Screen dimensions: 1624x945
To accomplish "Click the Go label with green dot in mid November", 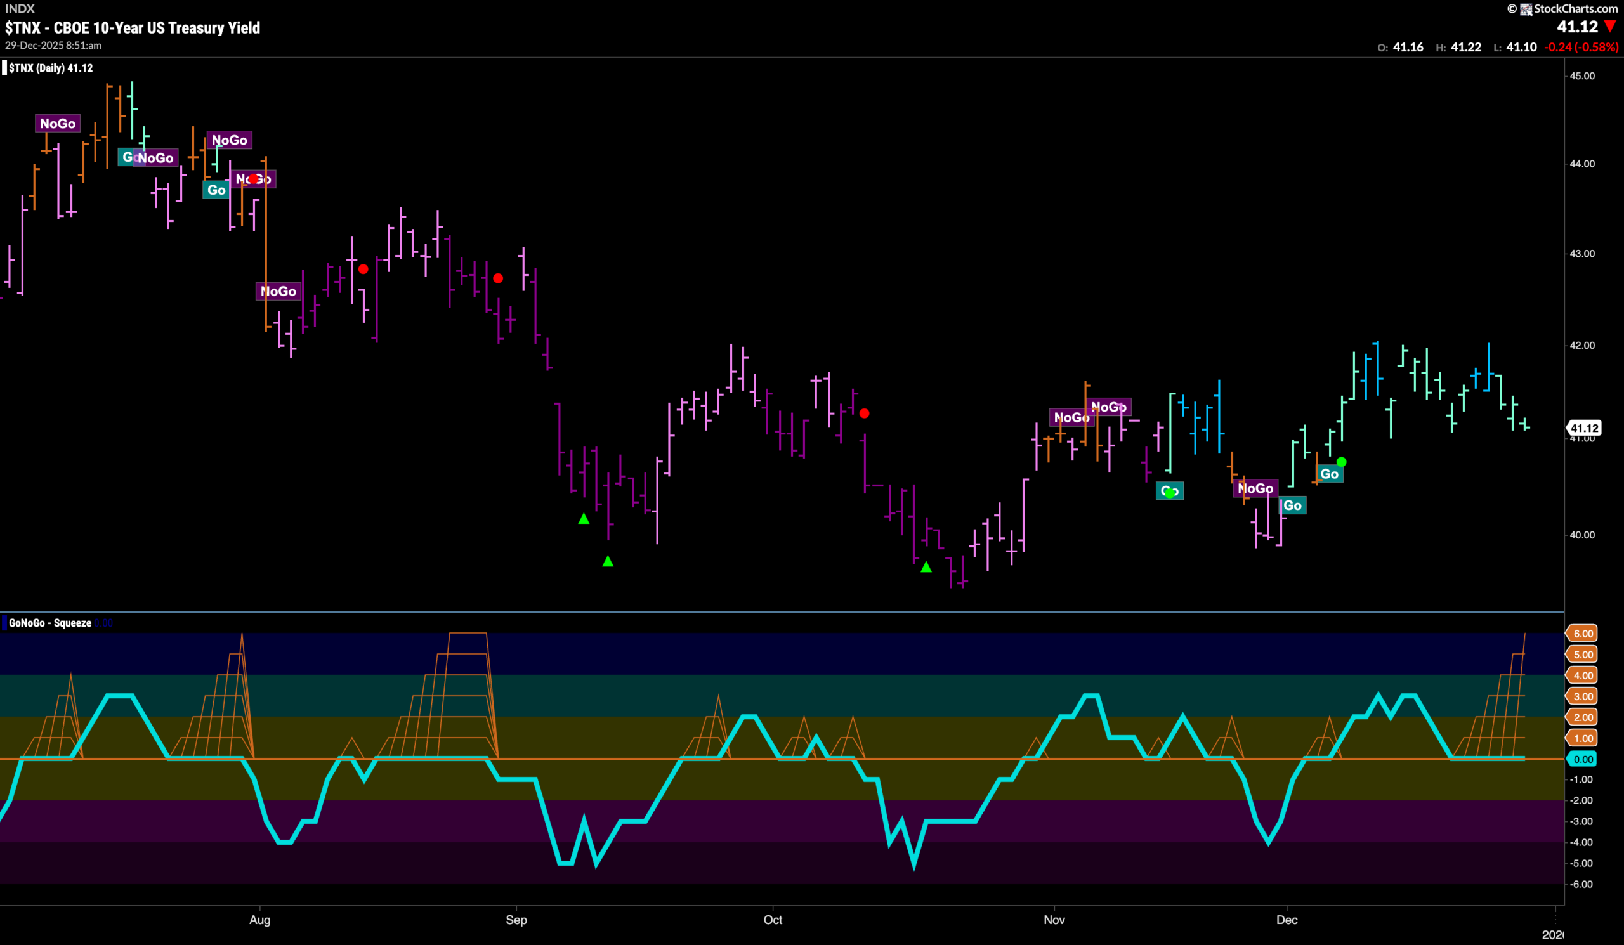I will pyautogui.click(x=1170, y=492).
